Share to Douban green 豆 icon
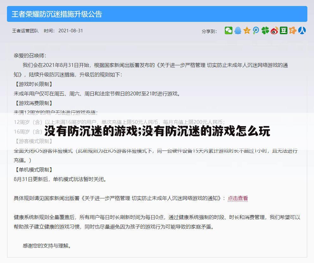 pos(284,30)
